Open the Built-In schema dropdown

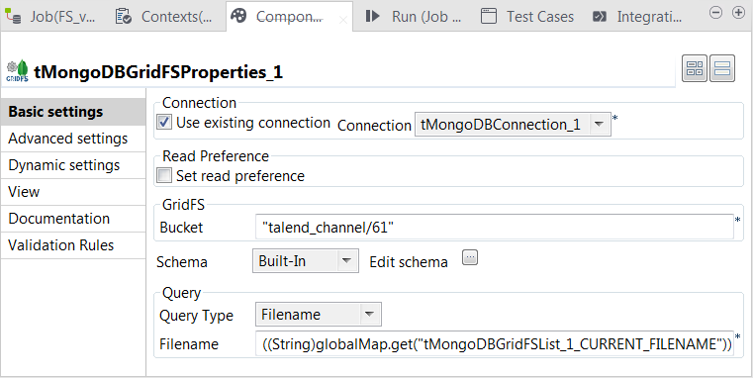(306, 261)
